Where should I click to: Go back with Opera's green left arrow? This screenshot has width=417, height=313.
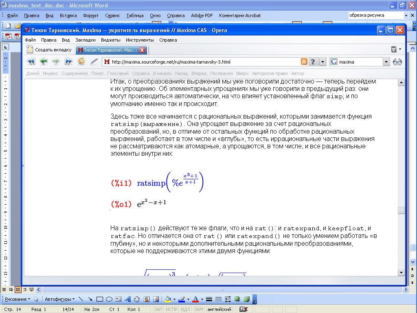pyautogui.click(x=43, y=62)
